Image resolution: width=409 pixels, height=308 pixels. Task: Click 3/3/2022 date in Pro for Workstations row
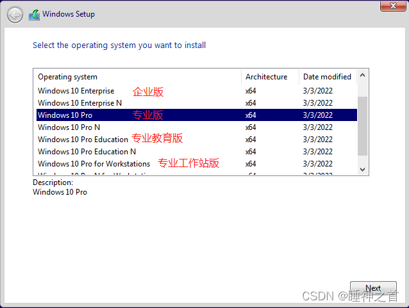tap(318, 164)
